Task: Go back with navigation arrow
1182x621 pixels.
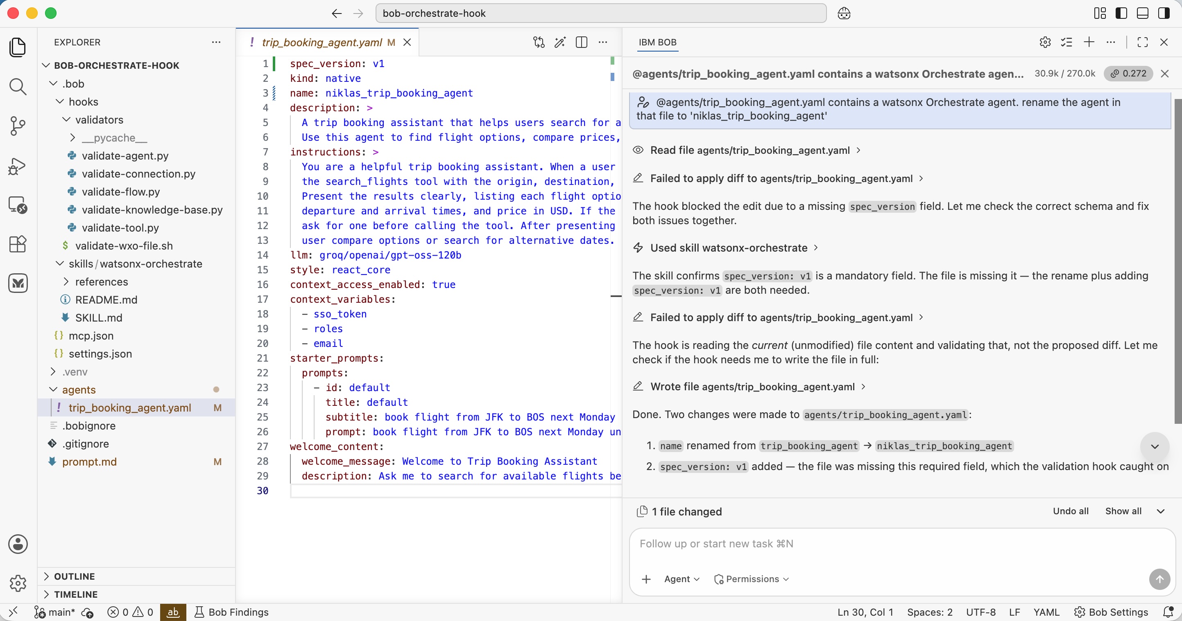Action: tap(336, 13)
